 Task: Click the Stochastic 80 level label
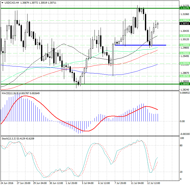182,146
